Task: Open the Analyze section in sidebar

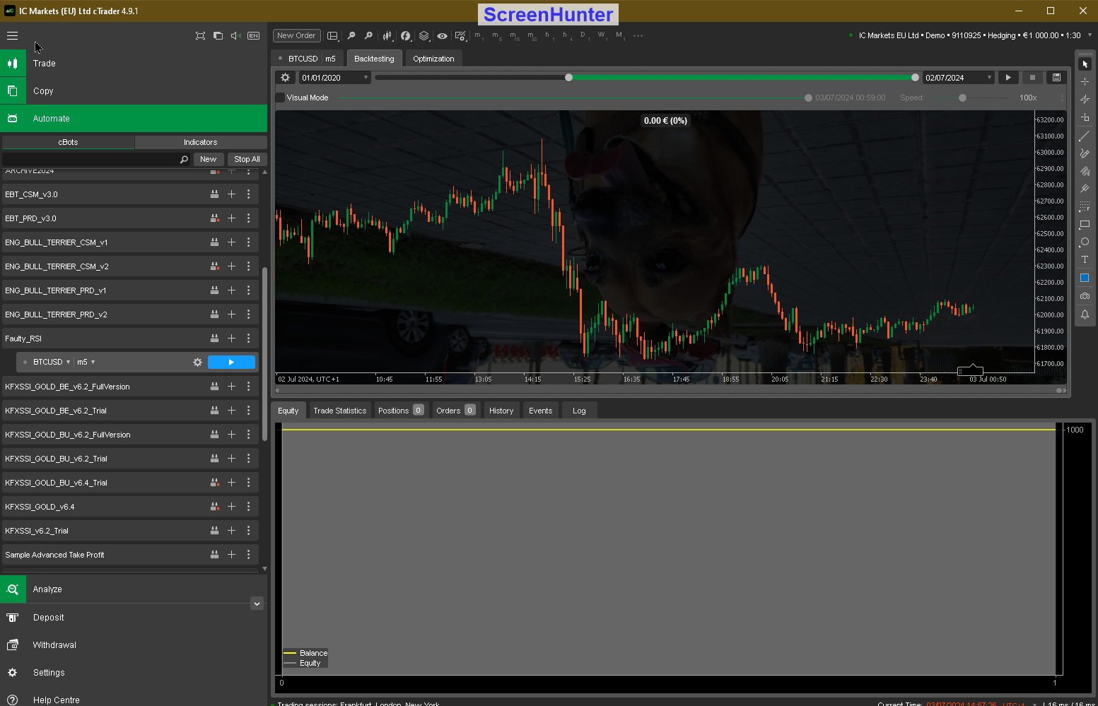Action: click(134, 589)
